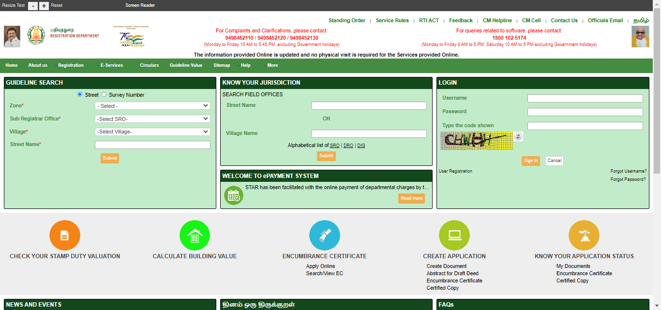Click the Check Your Stamp Duty Valuation icon
This screenshot has width=661, height=310.
[65, 235]
